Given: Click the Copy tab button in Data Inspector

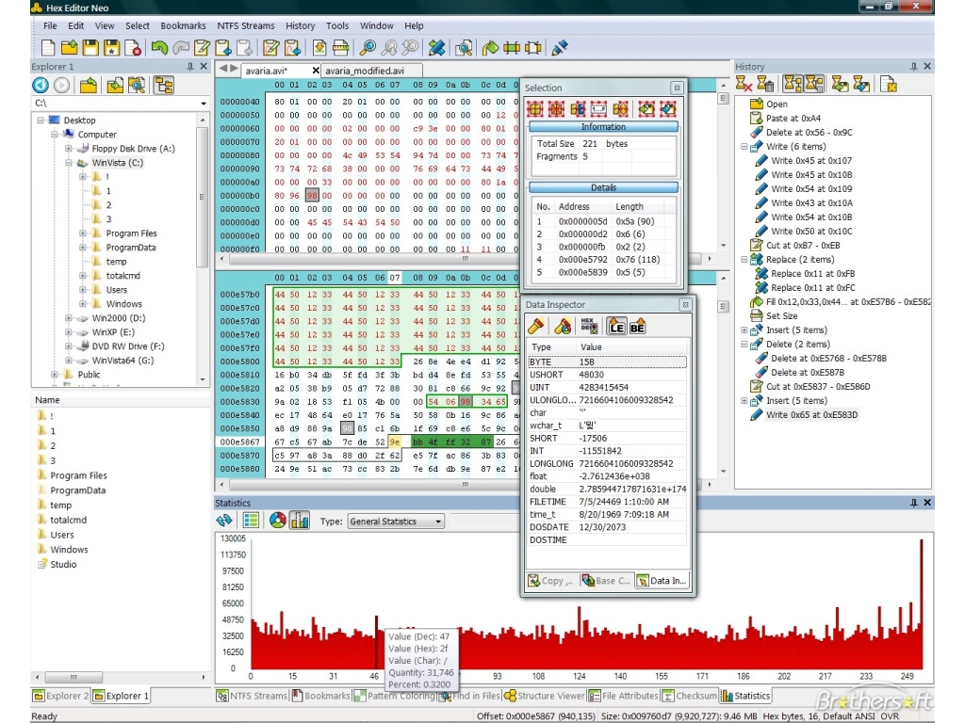Looking at the screenshot, I should tap(551, 580).
